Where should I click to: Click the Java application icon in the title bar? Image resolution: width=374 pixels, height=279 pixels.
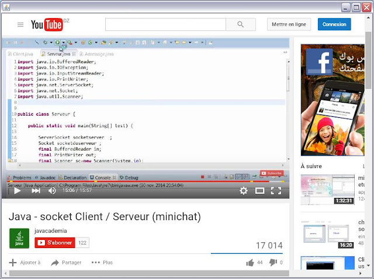point(6,7)
